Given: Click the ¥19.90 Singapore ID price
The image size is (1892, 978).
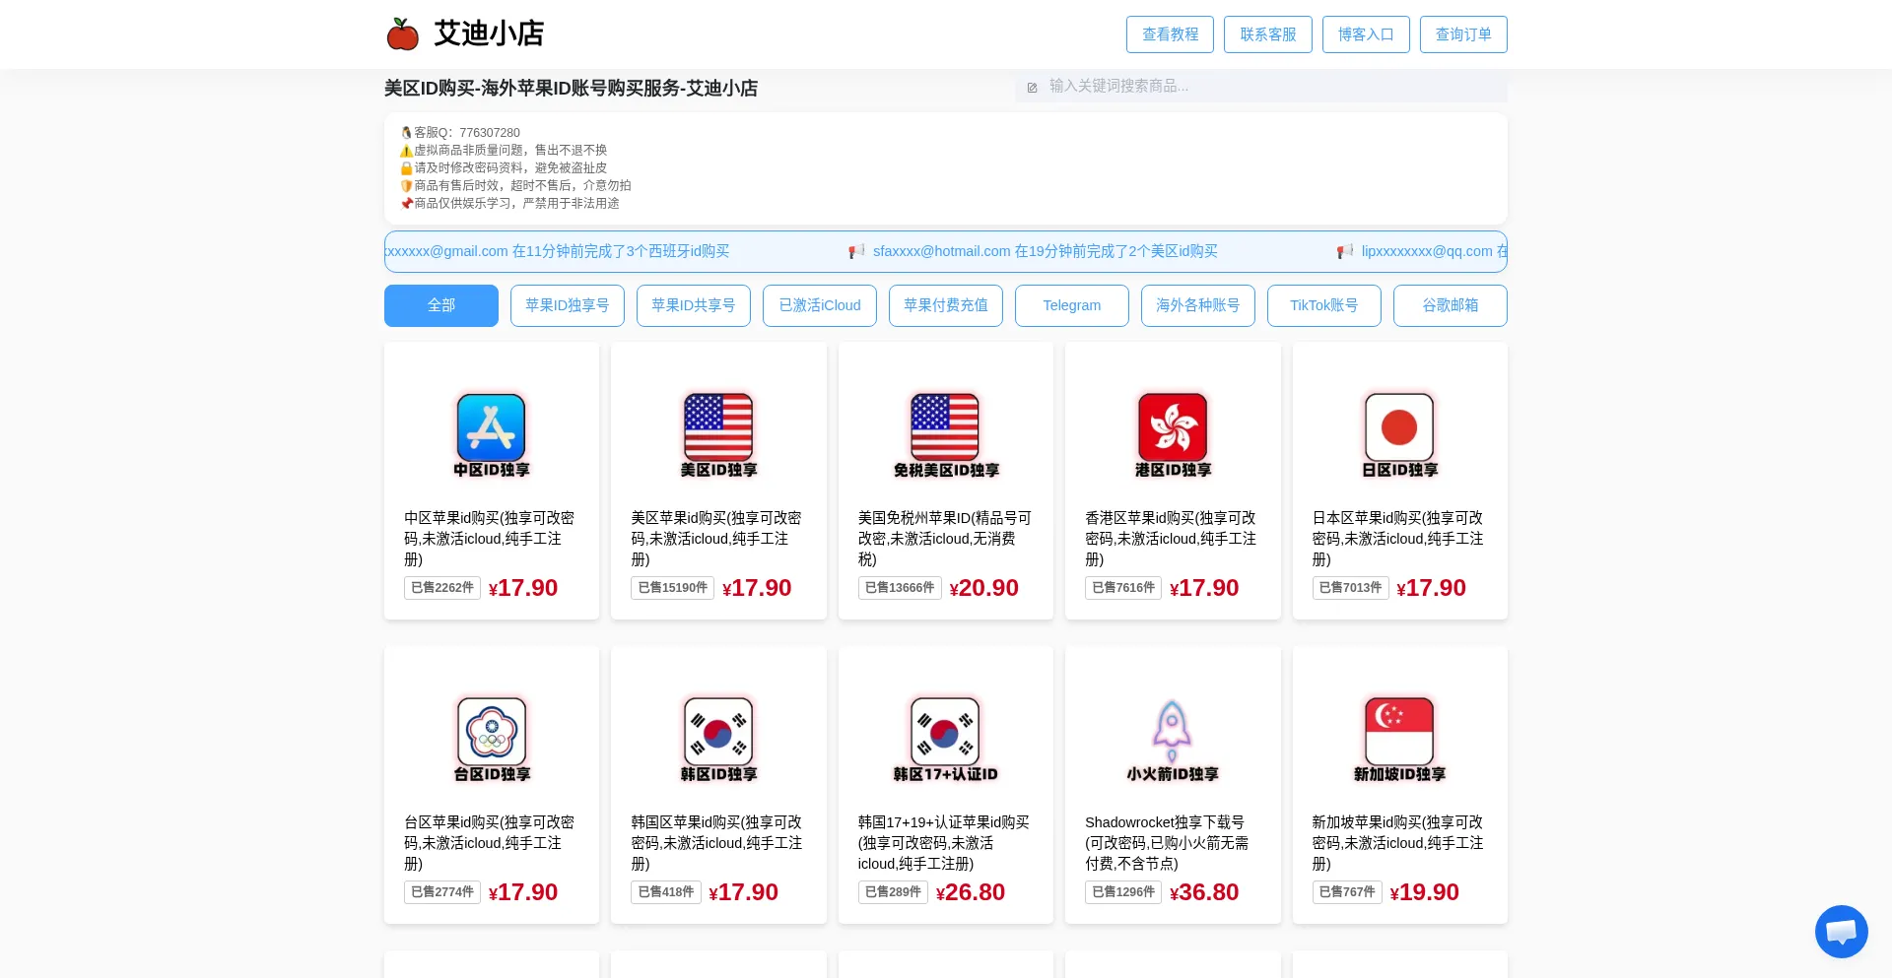Looking at the screenshot, I should [x=1425, y=892].
